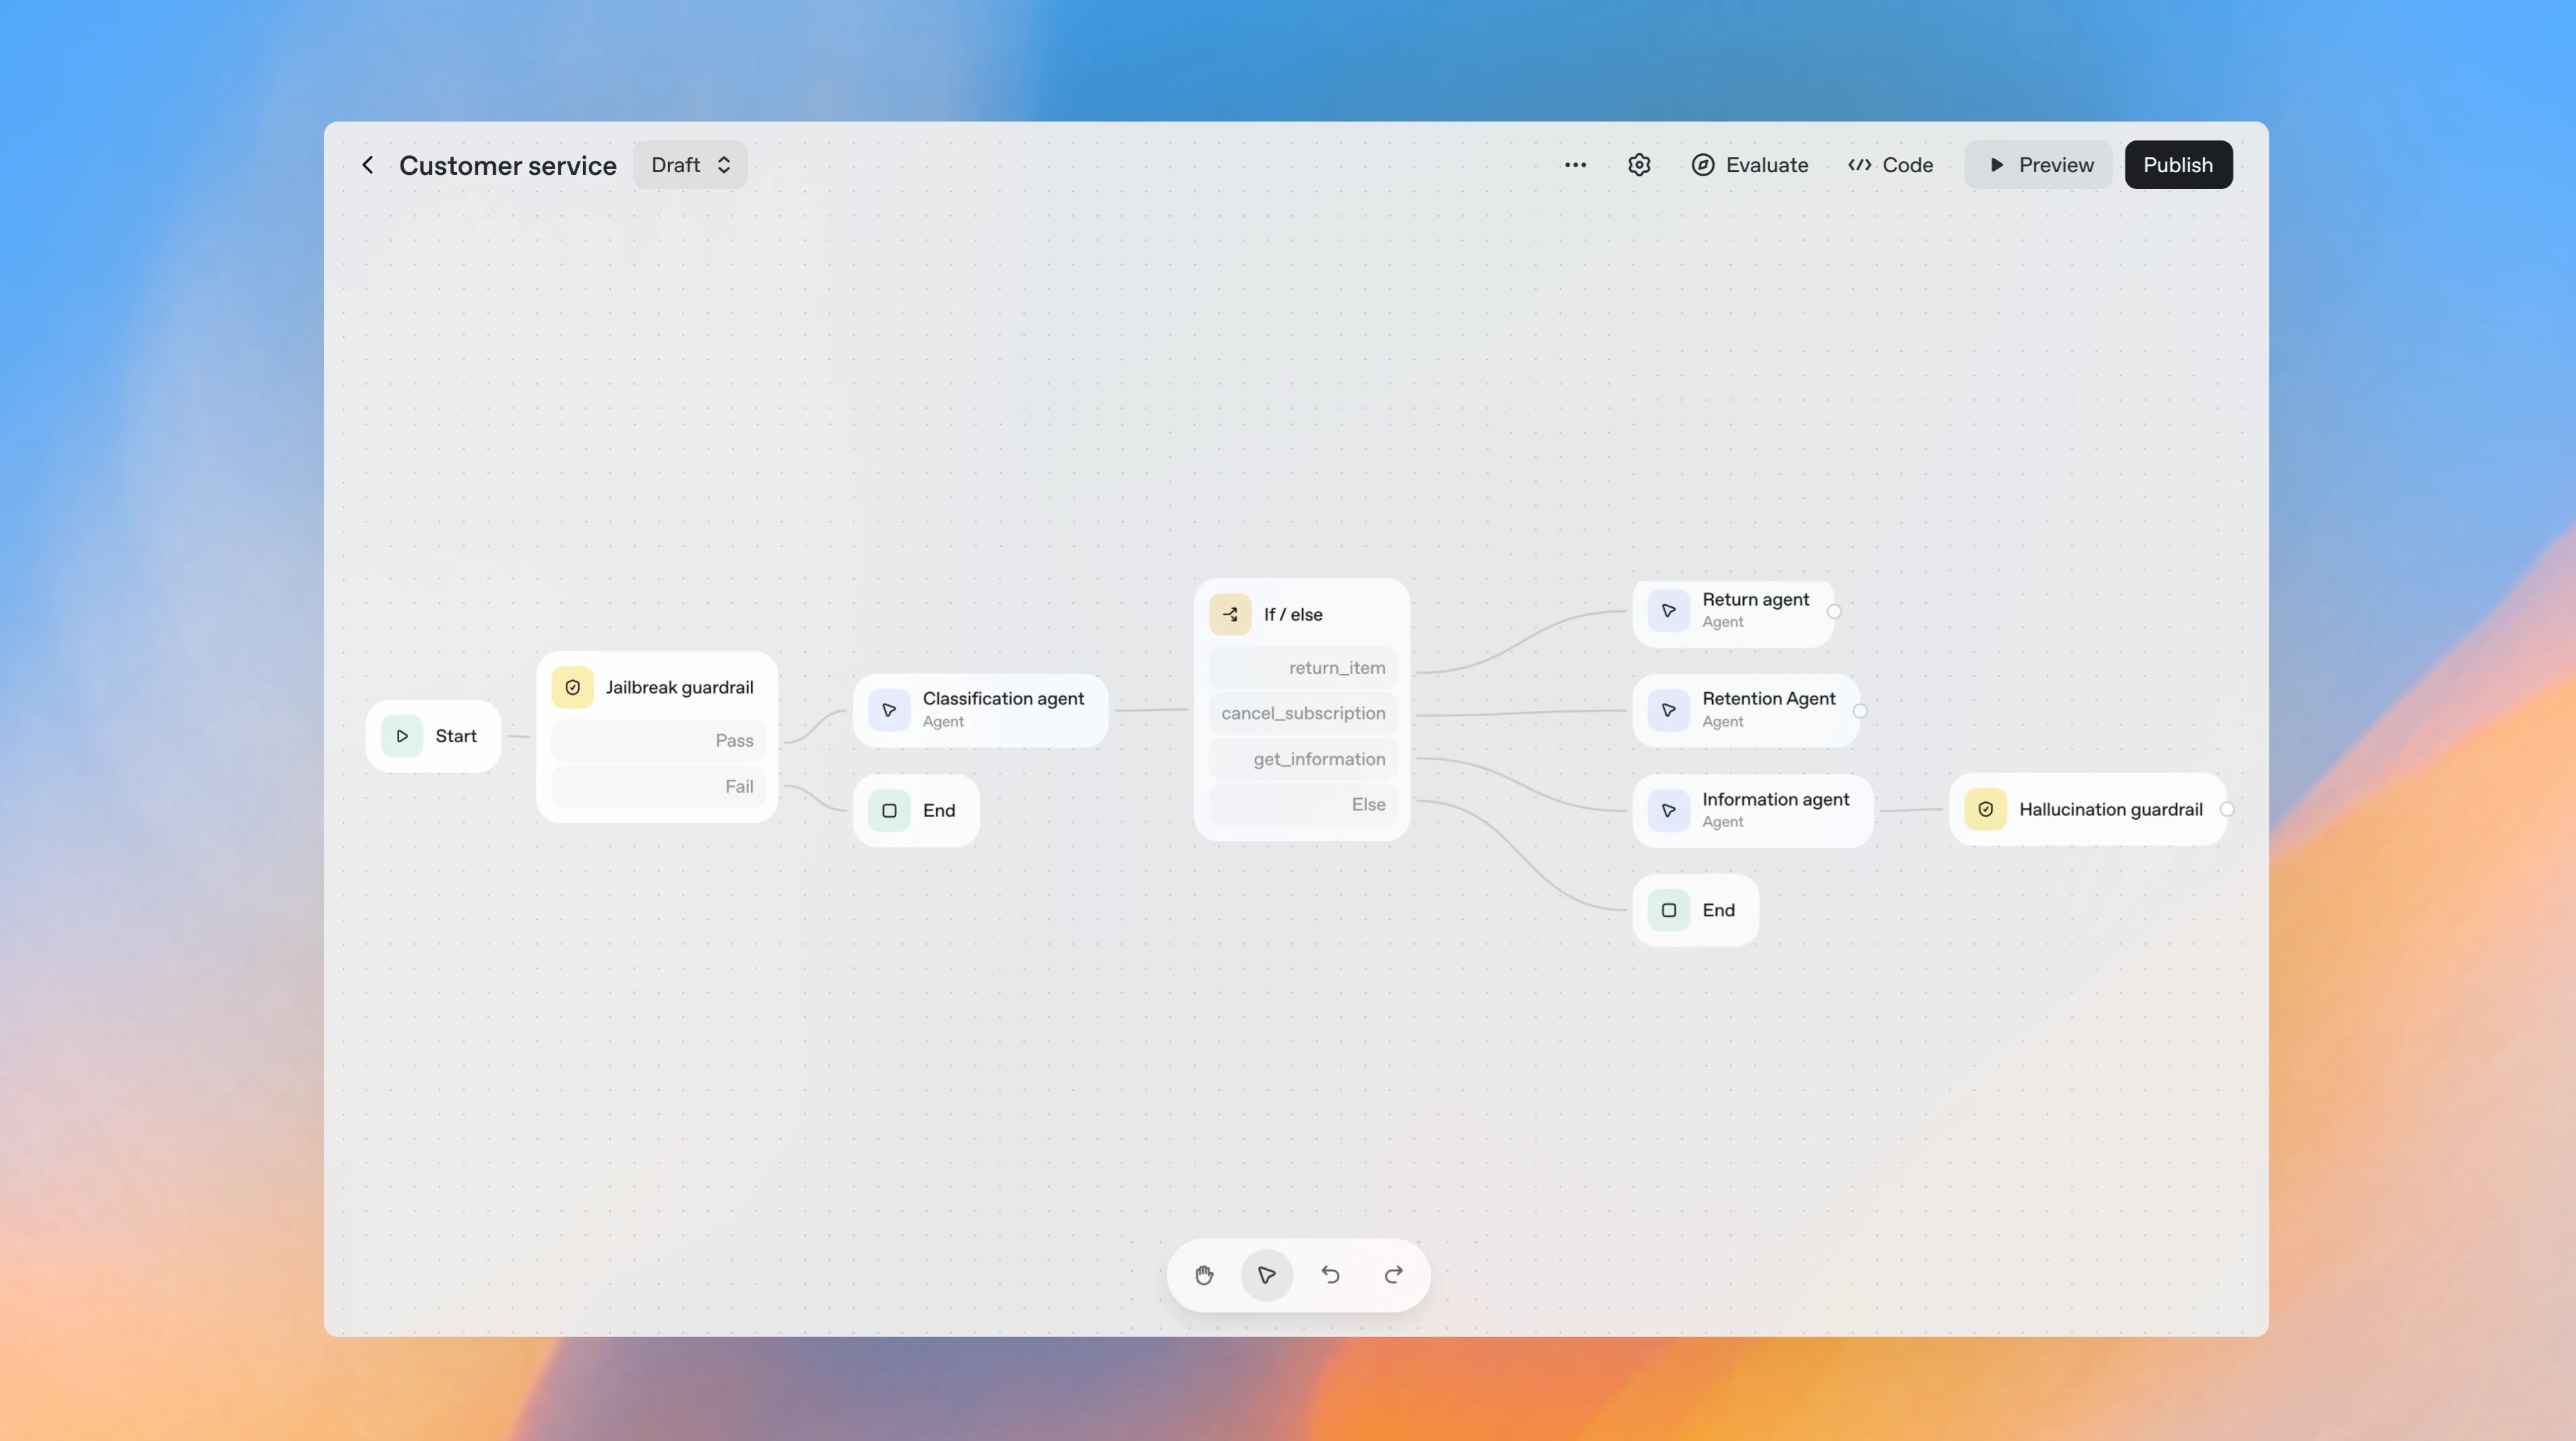Select the hand pan tool
This screenshot has height=1441, width=2576.
click(1204, 1274)
